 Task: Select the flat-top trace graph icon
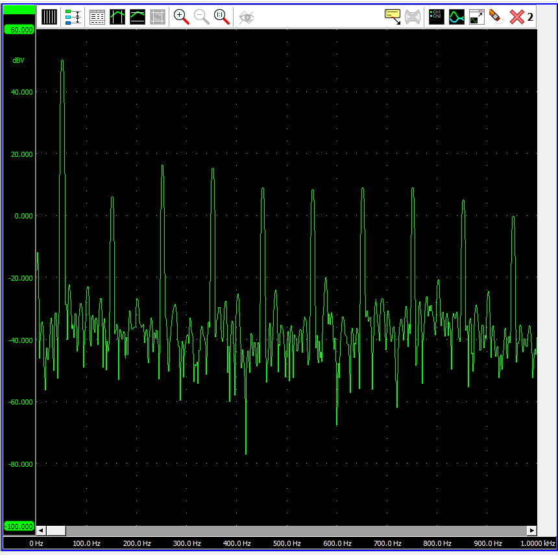point(138,17)
